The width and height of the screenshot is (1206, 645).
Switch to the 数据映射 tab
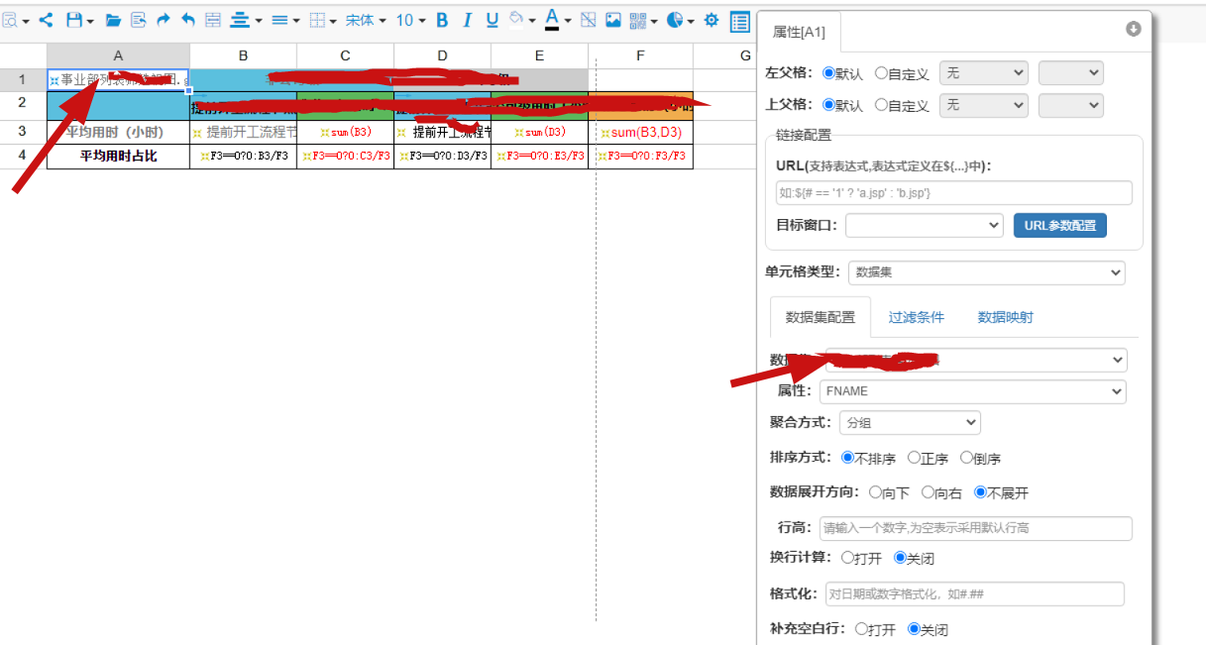(1006, 317)
